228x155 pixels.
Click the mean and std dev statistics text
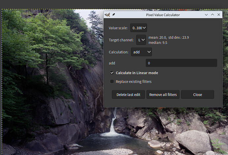pyautogui.click(x=169, y=38)
